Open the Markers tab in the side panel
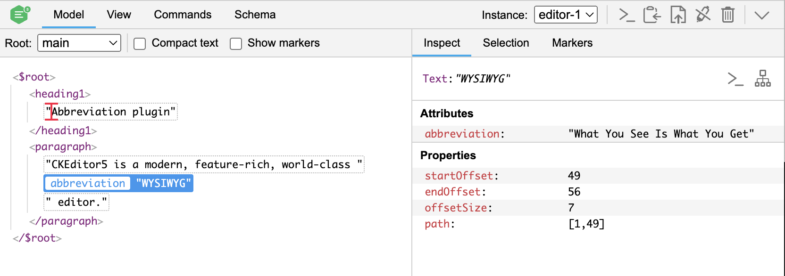 coord(572,43)
